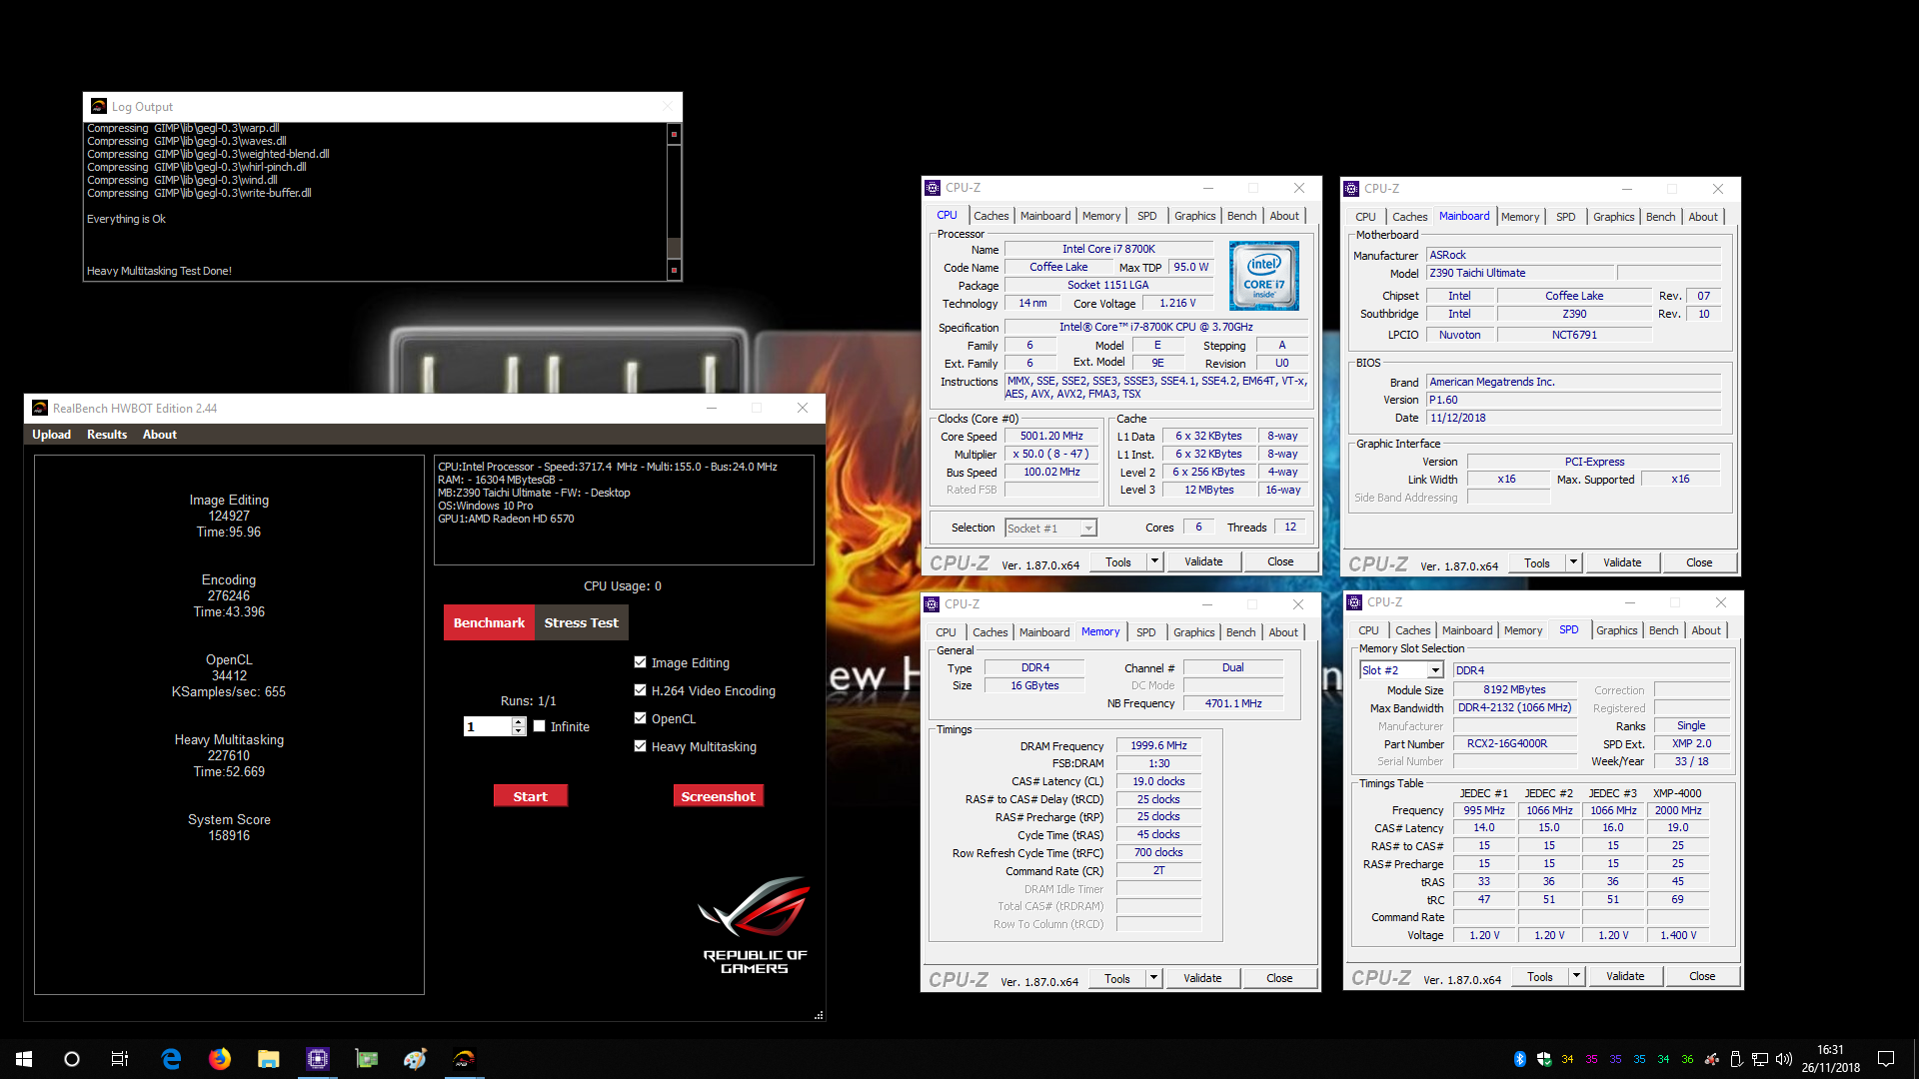The width and height of the screenshot is (1919, 1079).
Task: Click Validate in CPU-Z SPD window
Action: 1625,976
